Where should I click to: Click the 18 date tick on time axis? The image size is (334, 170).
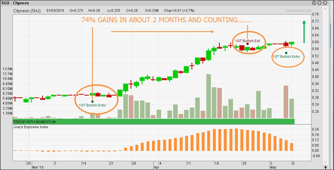coord(217,163)
